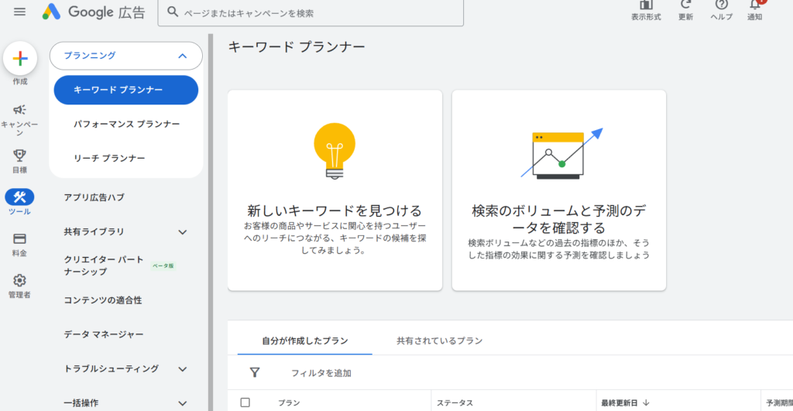
Task: Tick the select-all checkbox in table header
Action: tap(245, 402)
